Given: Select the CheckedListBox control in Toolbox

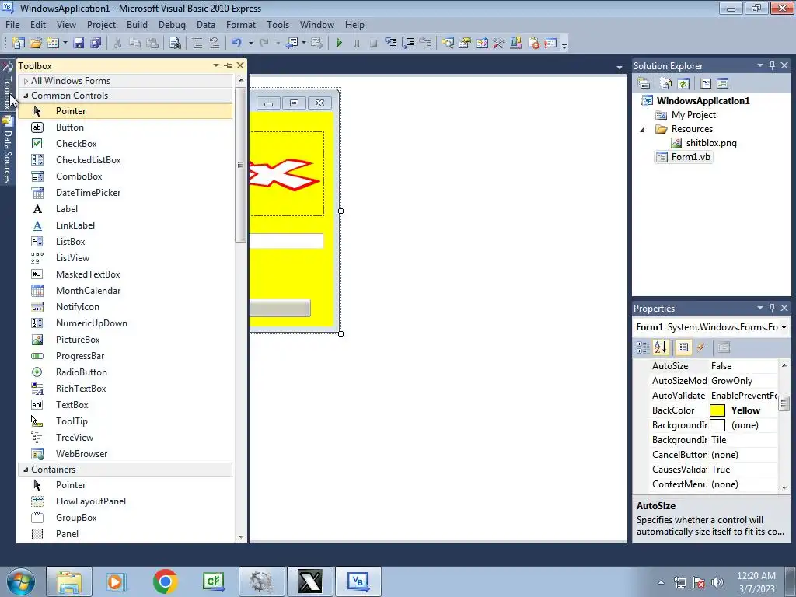Looking at the screenshot, I should coord(125,160).
